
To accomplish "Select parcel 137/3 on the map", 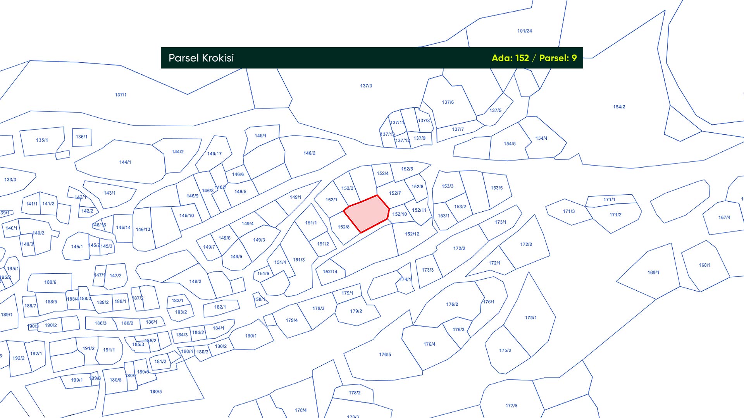I will [366, 86].
